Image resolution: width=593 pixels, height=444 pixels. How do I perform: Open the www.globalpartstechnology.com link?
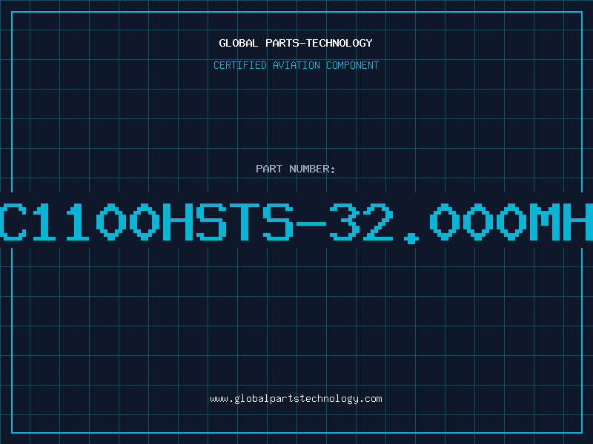296,399
